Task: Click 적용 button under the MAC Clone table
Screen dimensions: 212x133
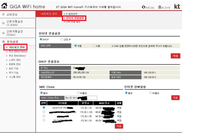Action: pos(119,126)
